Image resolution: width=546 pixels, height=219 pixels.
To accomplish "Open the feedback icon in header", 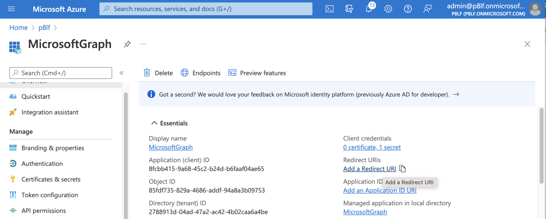I will (x=427, y=9).
